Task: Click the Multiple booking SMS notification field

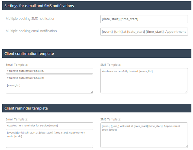Action: click(x=144, y=19)
